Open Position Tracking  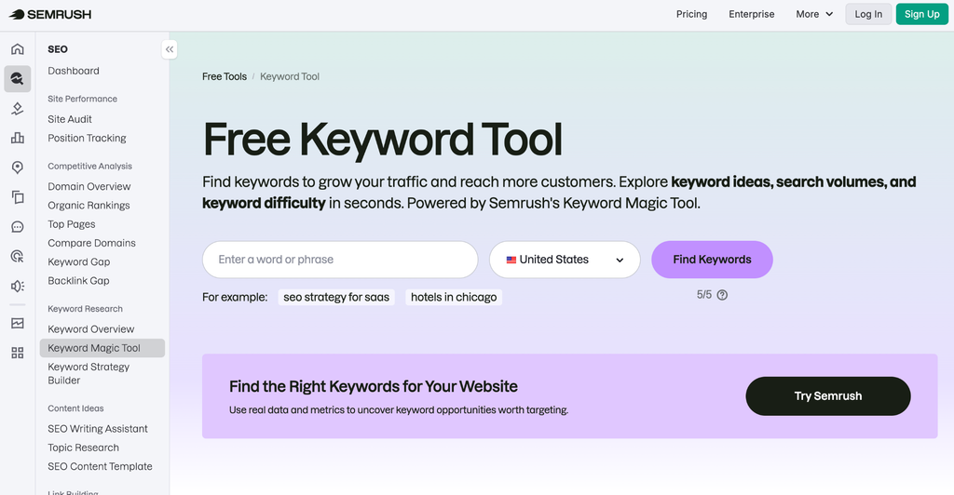click(87, 138)
